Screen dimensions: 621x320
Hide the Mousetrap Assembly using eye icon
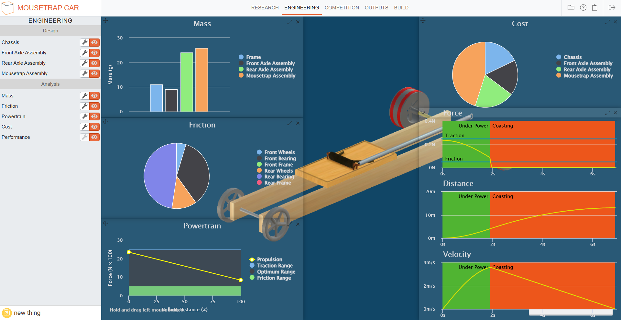(x=94, y=73)
